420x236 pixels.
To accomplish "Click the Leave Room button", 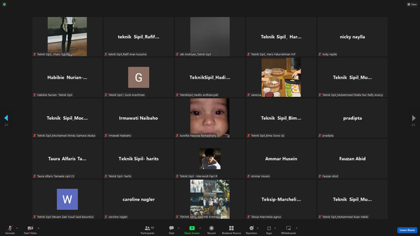I will click(x=407, y=230).
